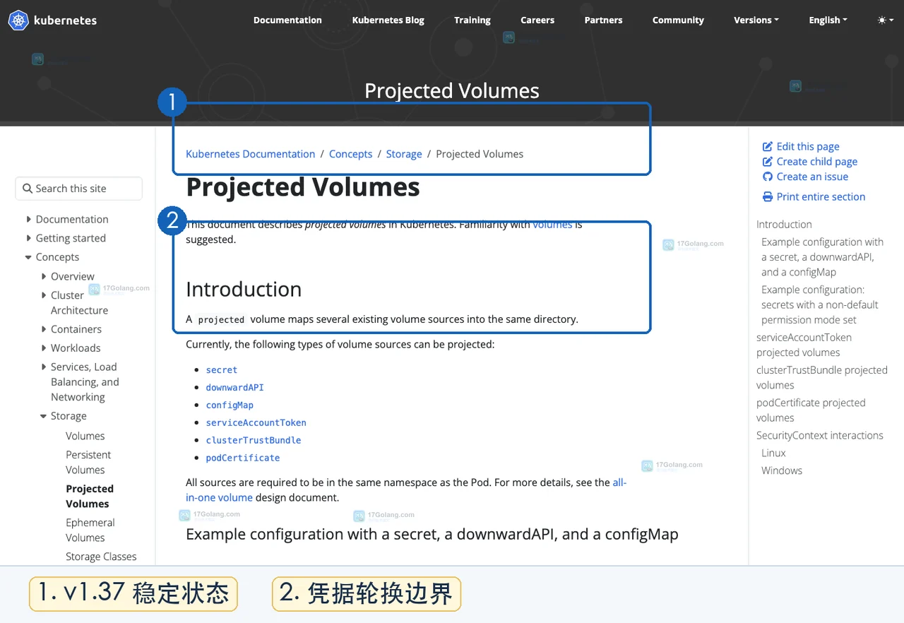The width and height of the screenshot is (904, 623).
Task: Open the Documentation nav menu item
Action: coord(287,20)
